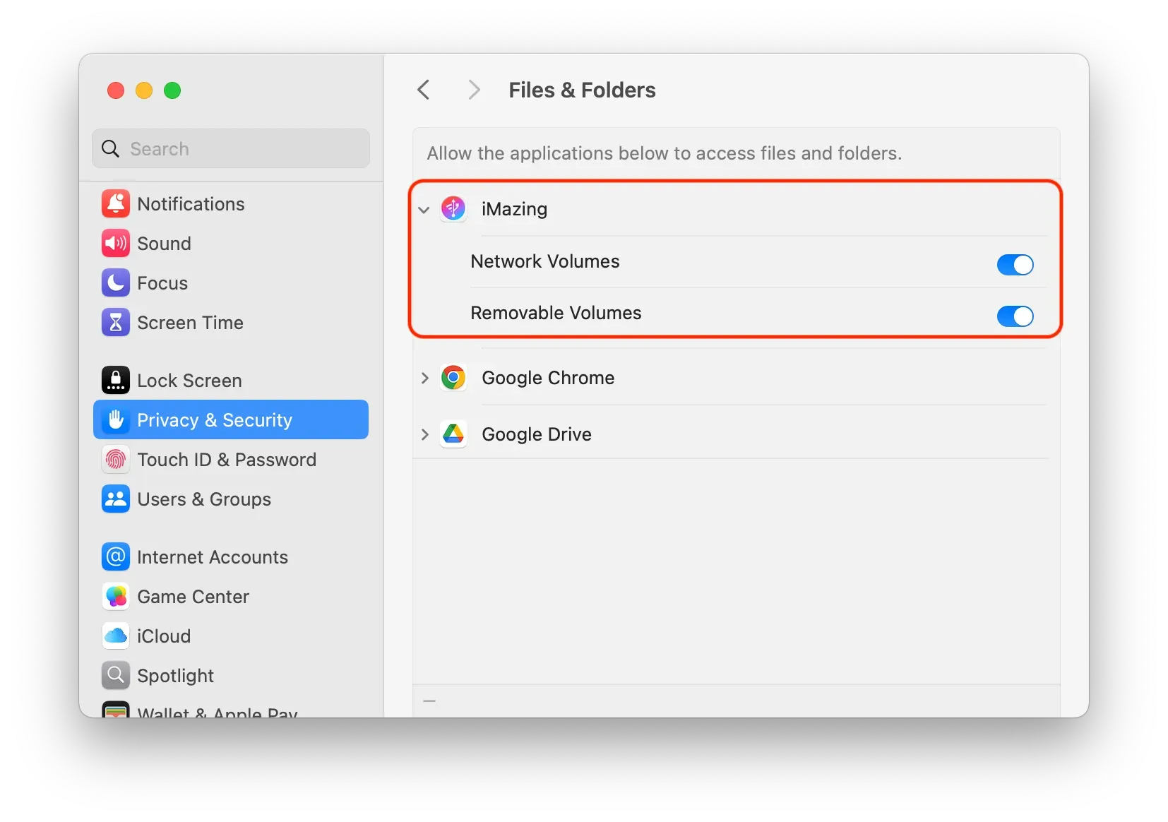
Task: Click the Sound speaker icon
Action: (116, 243)
